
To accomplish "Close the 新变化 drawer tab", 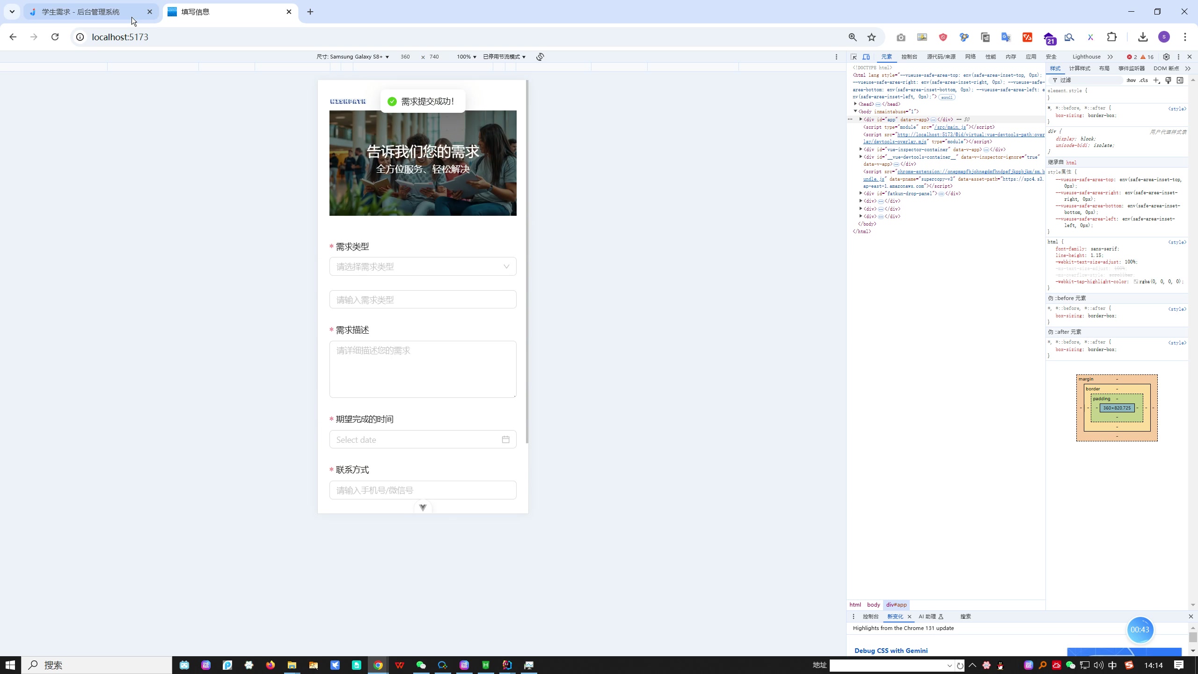I will 909,616.
